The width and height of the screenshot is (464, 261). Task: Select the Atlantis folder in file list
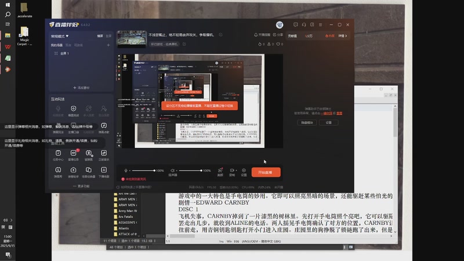click(x=122, y=228)
